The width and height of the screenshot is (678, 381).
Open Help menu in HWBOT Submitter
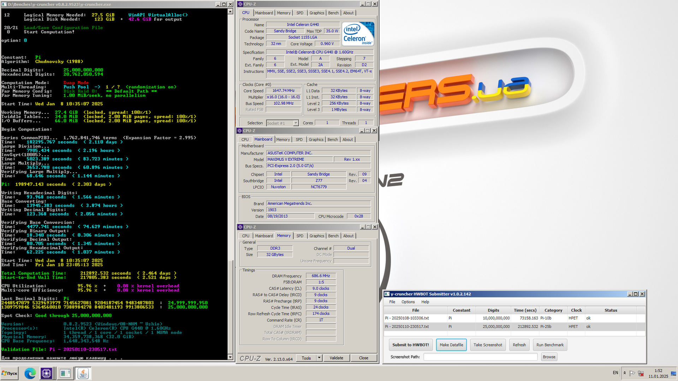[x=425, y=302]
